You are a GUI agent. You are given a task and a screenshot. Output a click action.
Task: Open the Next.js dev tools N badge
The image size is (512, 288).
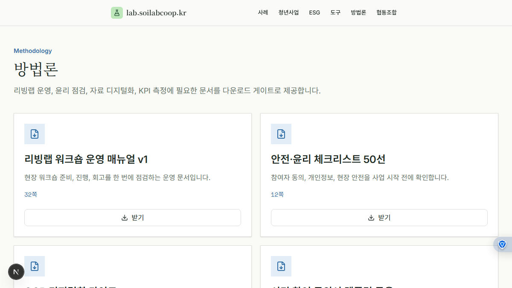point(16,272)
